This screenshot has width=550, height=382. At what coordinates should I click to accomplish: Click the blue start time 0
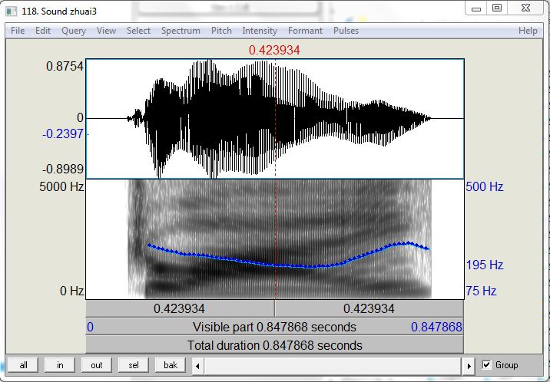coord(90,327)
